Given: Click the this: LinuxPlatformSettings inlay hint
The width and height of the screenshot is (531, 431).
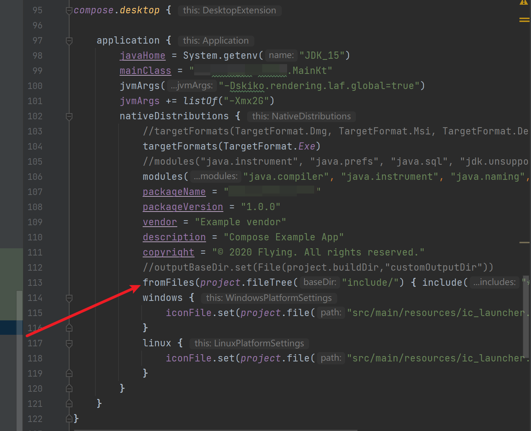Looking at the screenshot, I should pyautogui.click(x=249, y=343).
